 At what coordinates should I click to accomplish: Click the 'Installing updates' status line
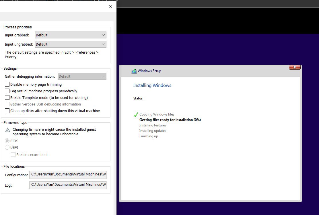153,131
